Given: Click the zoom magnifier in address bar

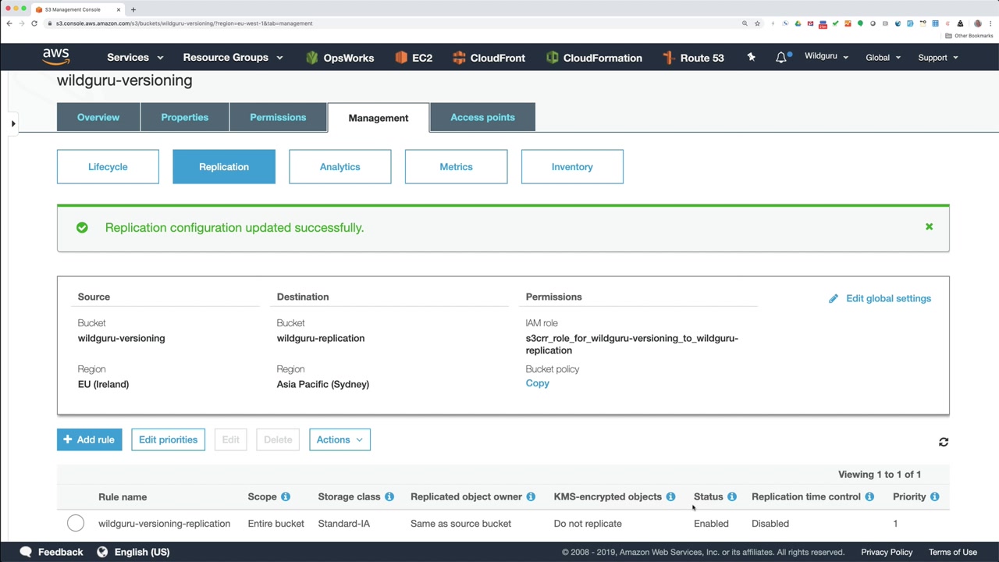Looking at the screenshot, I should tap(745, 23).
